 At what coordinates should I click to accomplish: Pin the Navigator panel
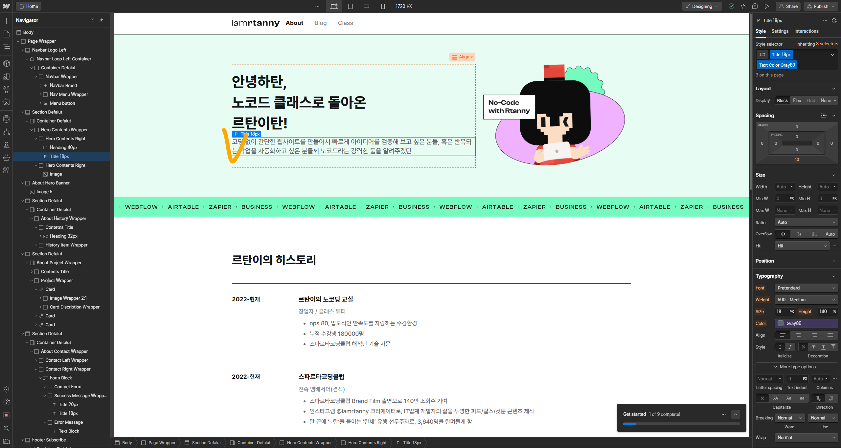click(x=102, y=20)
